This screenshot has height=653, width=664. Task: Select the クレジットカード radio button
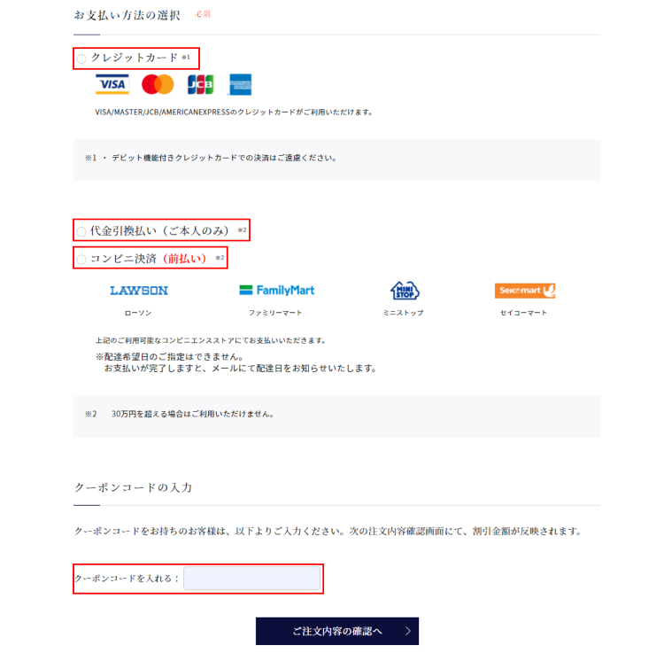pyautogui.click(x=81, y=58)
